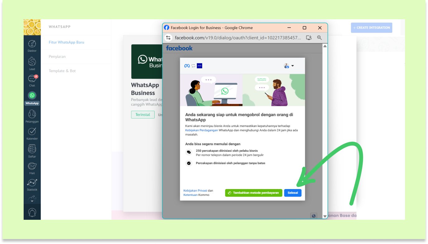
Task: Click the WHATSAPP heading in the Kommo panel
Action: (60, 27)
